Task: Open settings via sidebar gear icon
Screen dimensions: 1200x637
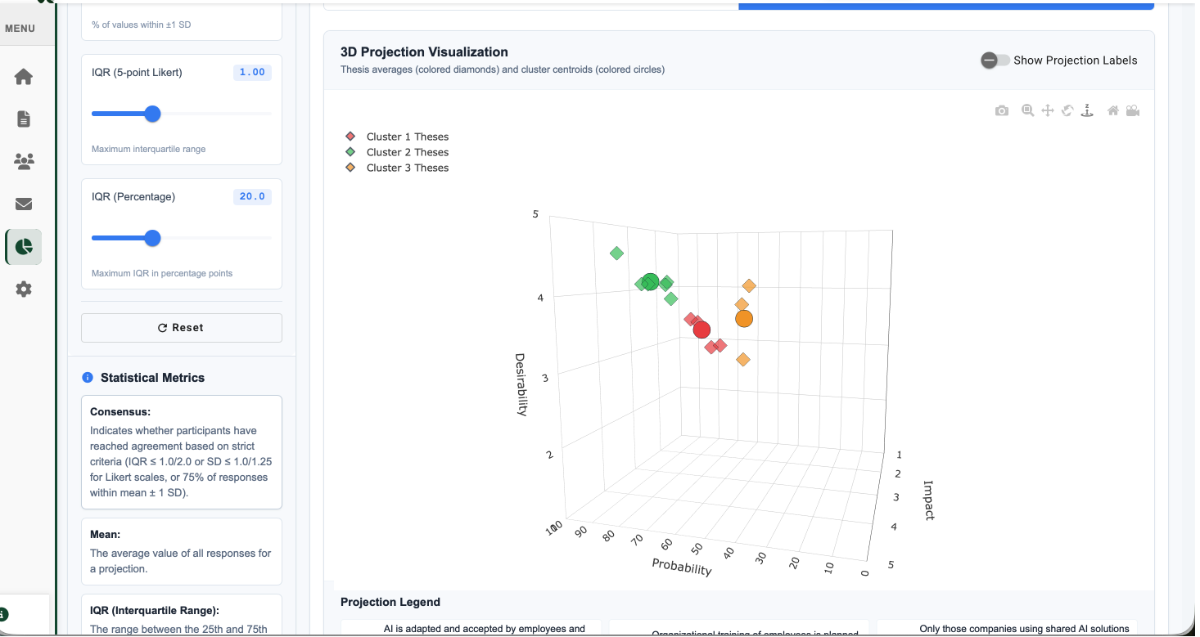Action: click(x=24, y=289)
